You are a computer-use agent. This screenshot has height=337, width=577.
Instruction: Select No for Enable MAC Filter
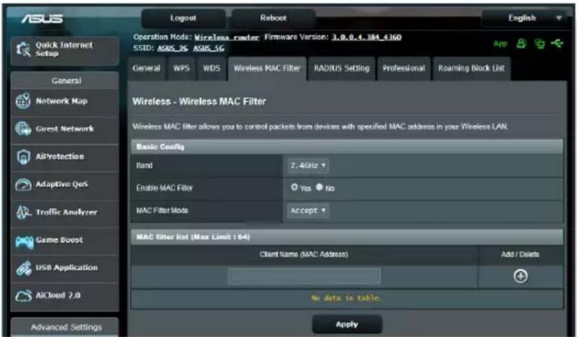[x=319, y=187]
